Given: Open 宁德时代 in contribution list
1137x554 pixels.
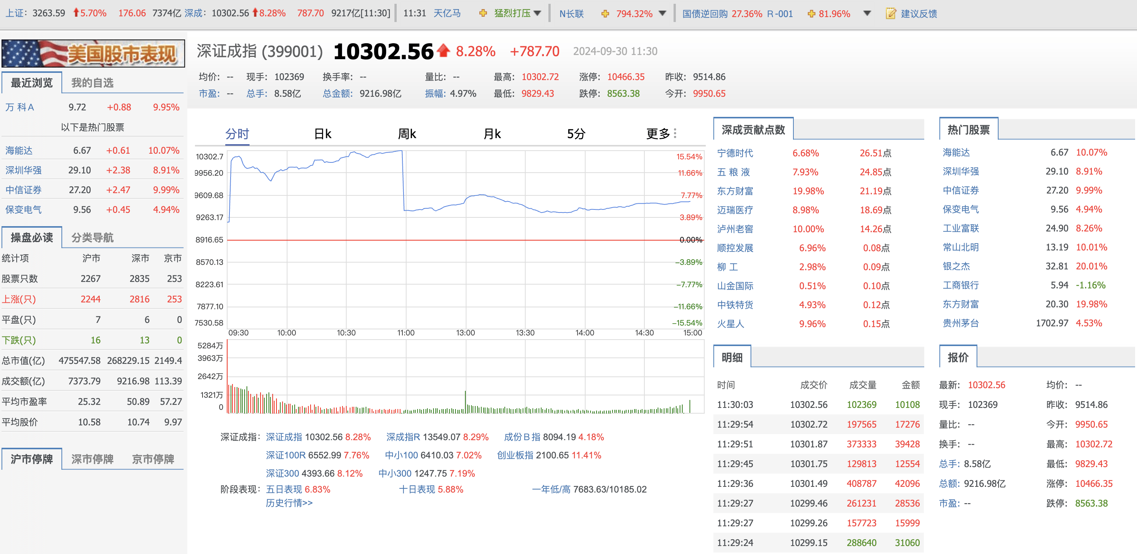Looking at the screenshot, I should click(x=735, y=153).
